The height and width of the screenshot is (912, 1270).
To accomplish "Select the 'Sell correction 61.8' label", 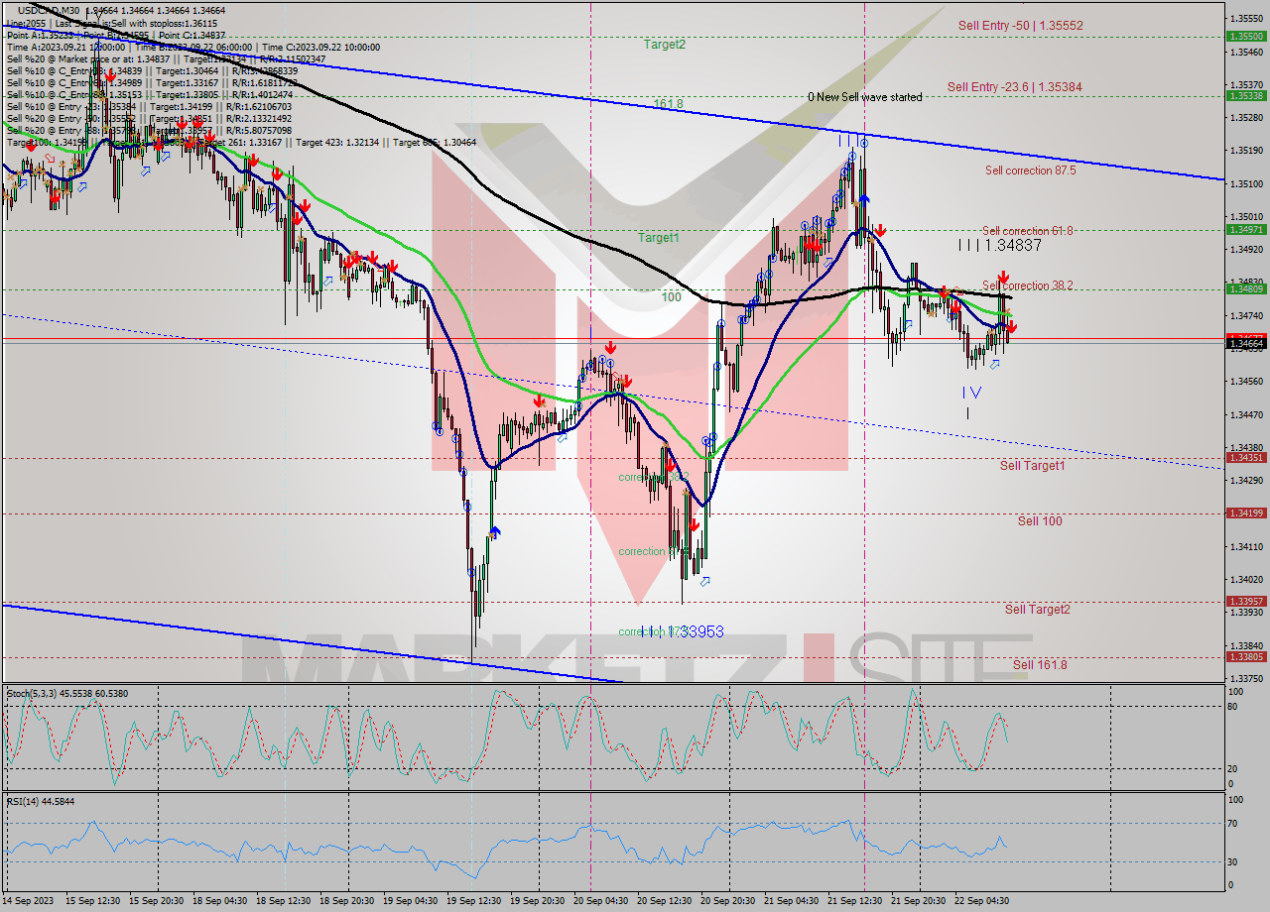I will coord(1027,231).
